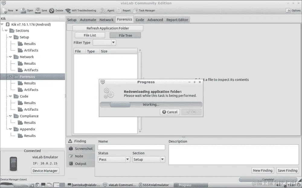This screenshot has height=188, width=302.
Task: Switch to the Code tab
Action: (x=140, y=20)
